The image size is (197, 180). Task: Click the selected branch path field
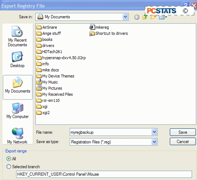pyautogui.click(x=104, y=174)
